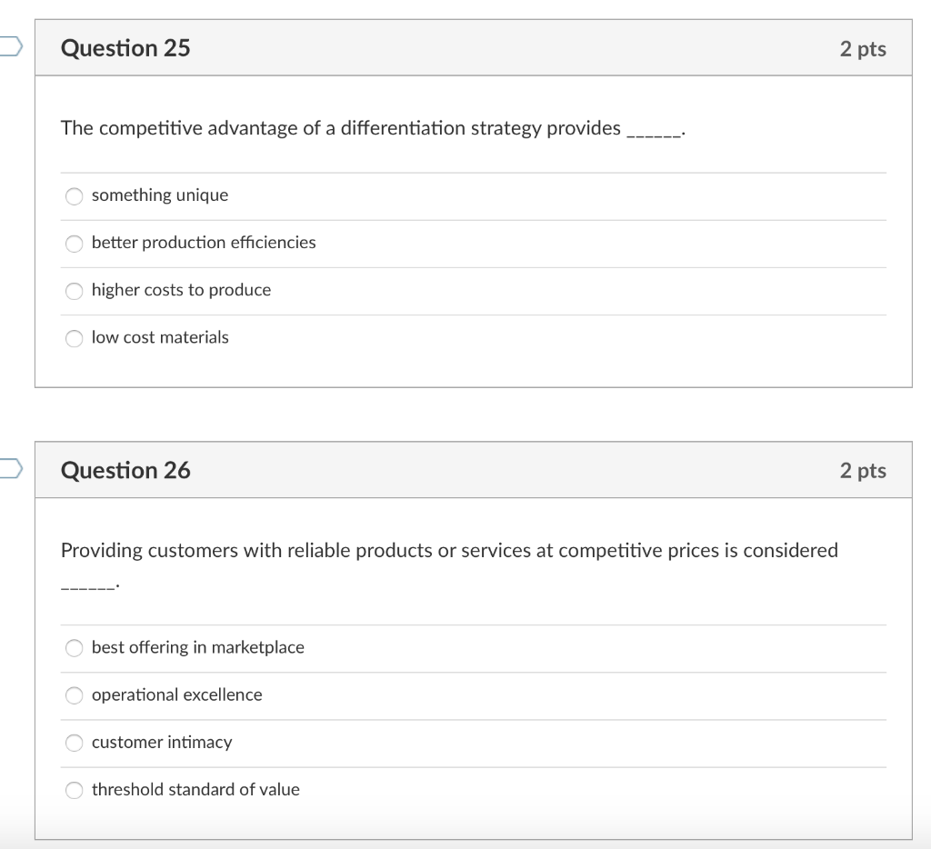Click the Question 25 prompt text
931x849 pixels.
pyautogui.click(x=371, y=128)
